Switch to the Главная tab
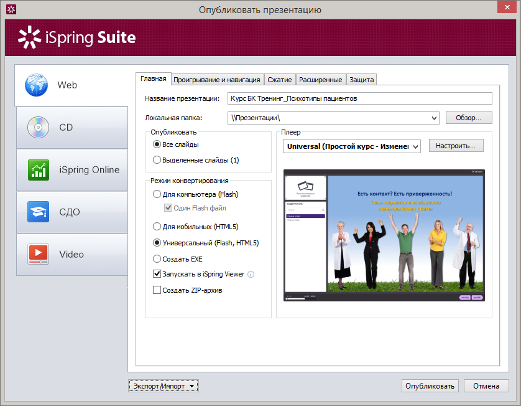Image resolution: width=521 pixels, height=406 pixels. 153,78
